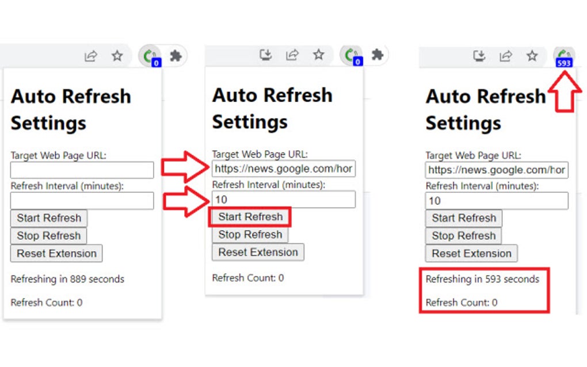Image resolution: width=587 pixels, height=367 pixels.
Task: Click the Auto Refresh icon with badge 0 on the left
Action: (x=149, y=56)
